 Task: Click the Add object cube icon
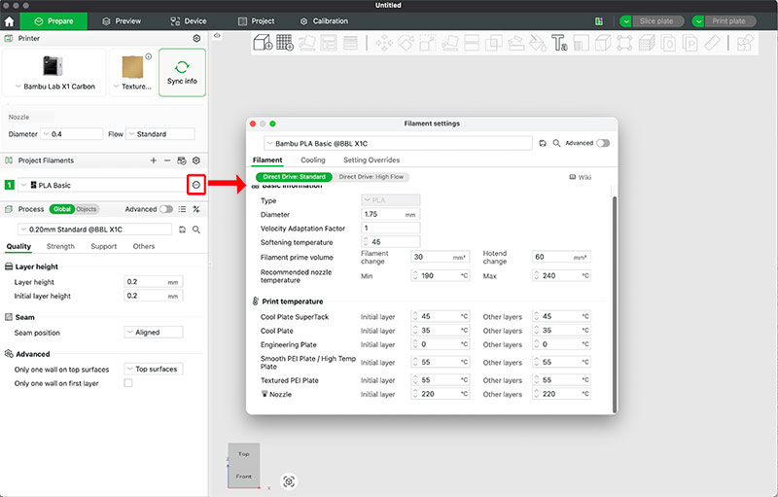263,43
